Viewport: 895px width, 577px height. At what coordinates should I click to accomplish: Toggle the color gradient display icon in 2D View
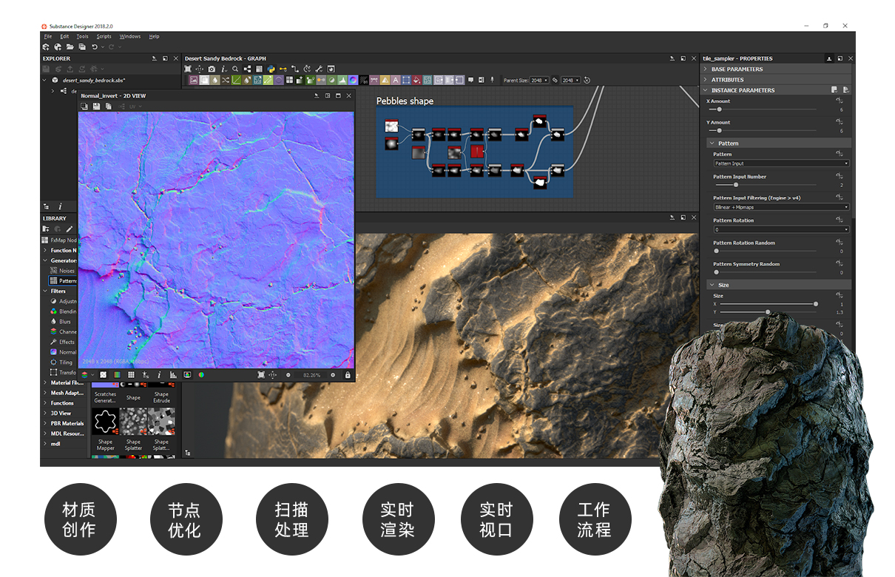pos(117,375)
